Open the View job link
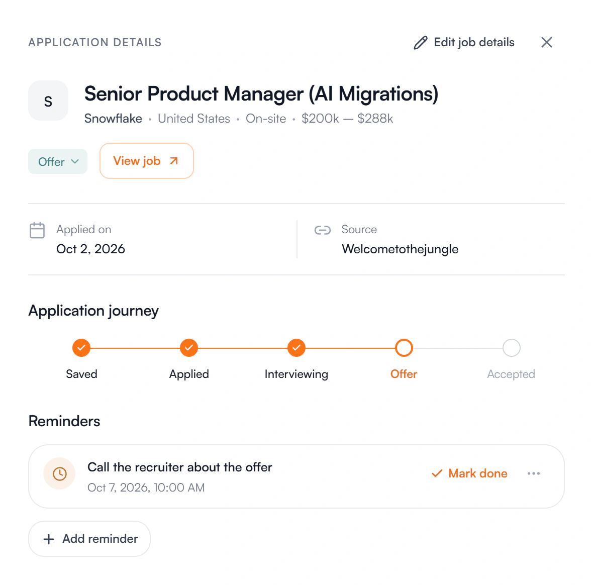 coord(147,161)
